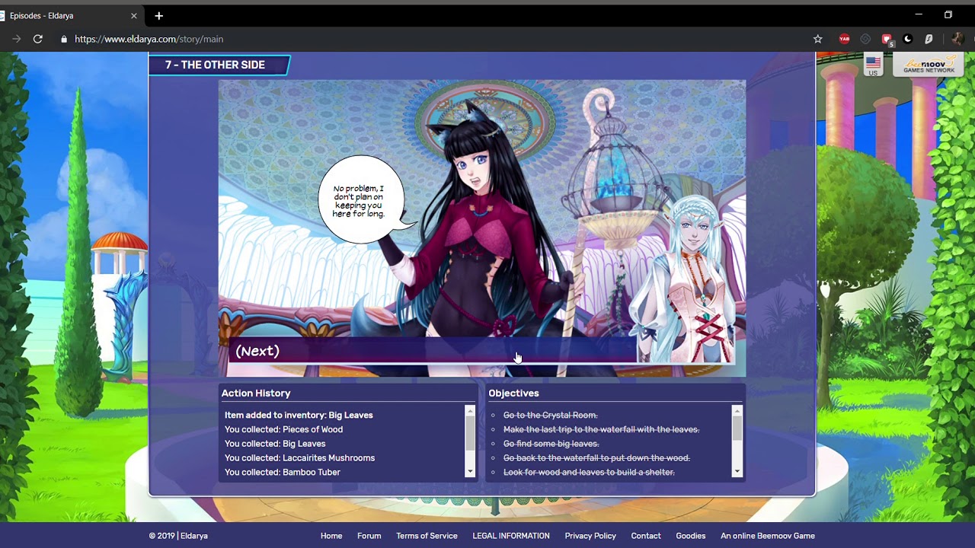
Task: Click the episode title '7 - The Other Side'
Action: click(215, 65)
